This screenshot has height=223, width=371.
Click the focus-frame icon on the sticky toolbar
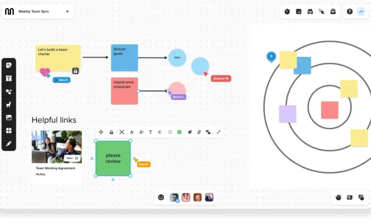coord(122,132)
